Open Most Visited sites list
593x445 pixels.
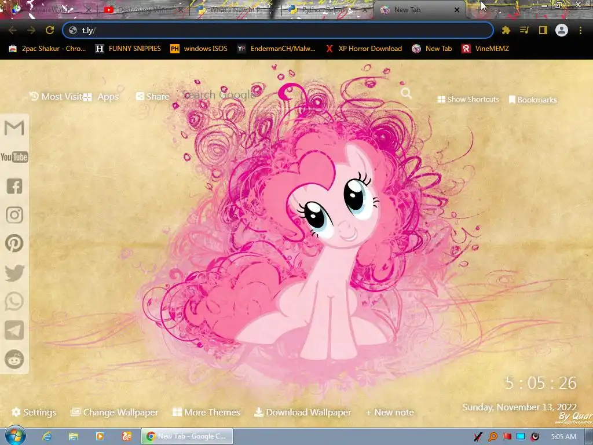pyautogui.click(x=56, y=97)
